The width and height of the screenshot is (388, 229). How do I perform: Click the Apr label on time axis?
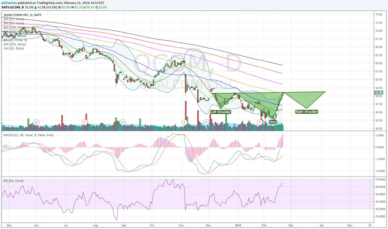pyautogui.click(x=322, y=225)
